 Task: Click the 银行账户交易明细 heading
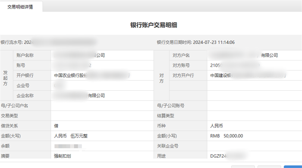click(154, 25)
